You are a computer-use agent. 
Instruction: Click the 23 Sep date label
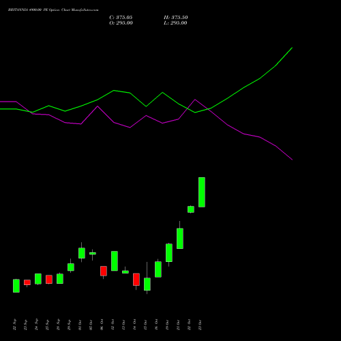[x=26, y=325]
